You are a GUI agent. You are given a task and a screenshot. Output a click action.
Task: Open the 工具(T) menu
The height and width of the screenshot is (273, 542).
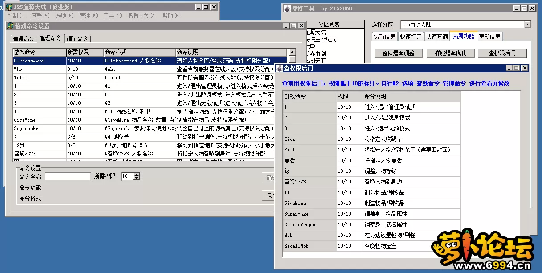point(113,16)
